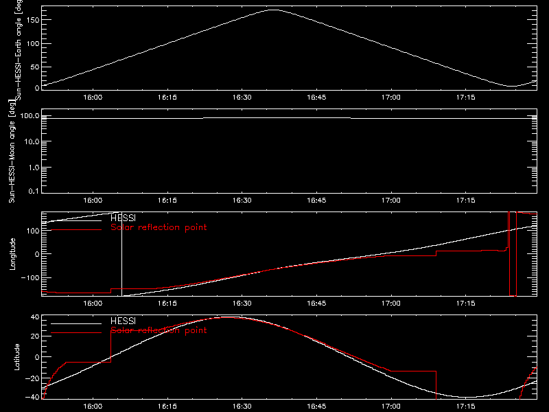Click the -100 tick on Longitude axis
The image size is (549, 412).
30,277
